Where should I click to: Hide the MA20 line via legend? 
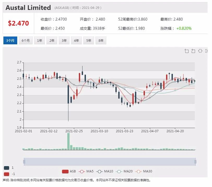(124, 171)
